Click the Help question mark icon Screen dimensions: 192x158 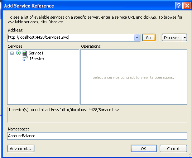click(179, 5)
